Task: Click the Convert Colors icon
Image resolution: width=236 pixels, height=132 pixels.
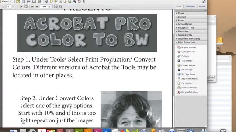Action: 179,65
